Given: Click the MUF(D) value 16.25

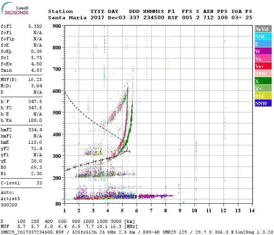Looking at the screenshot, I should click(35, 80).
